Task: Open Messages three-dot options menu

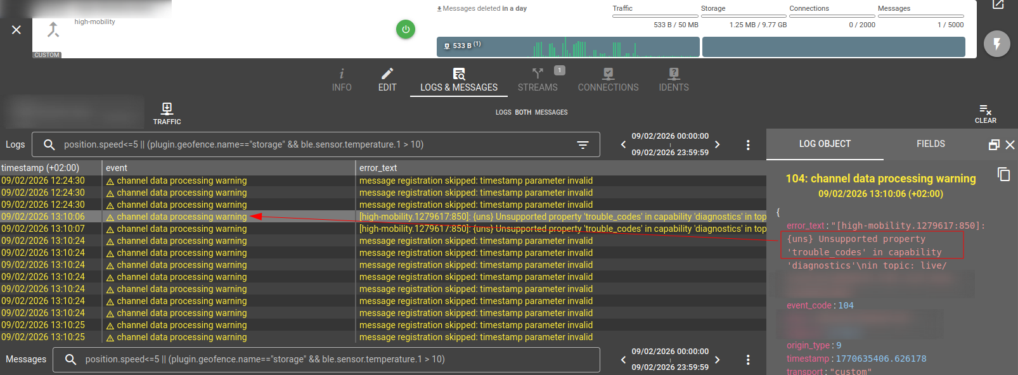Action: [x=748, y=360]
